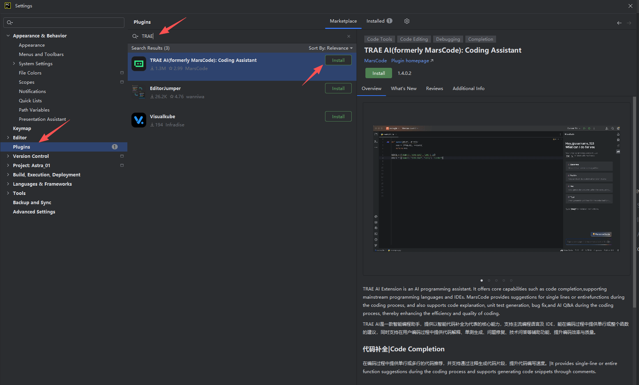
Task: Switch to the Marketplace tab
Action: 343,21
